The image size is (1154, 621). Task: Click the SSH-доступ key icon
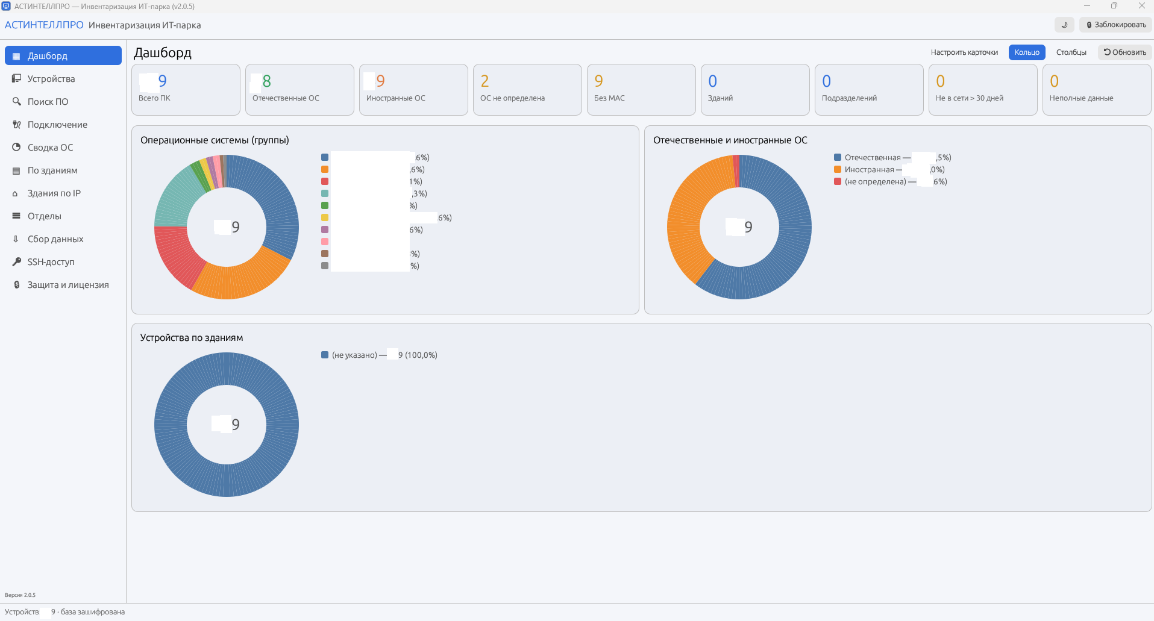click(x=16, y=262)
